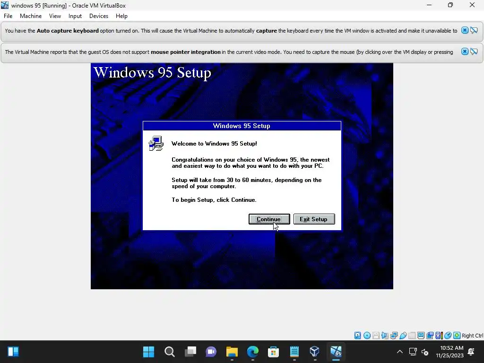Dismiss the mouse pointer integration notification

465,52
